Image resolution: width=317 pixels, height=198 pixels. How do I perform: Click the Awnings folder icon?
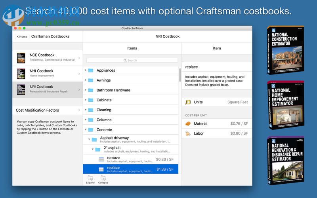click(91, 80)
